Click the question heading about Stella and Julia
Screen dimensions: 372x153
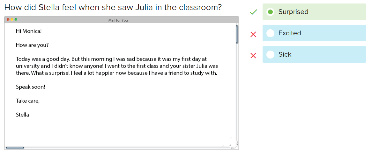tap(113, 8)
